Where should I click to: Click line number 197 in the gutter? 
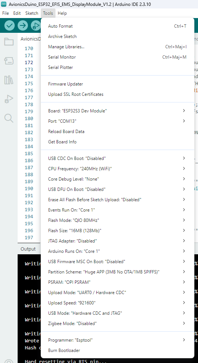point(29,238)
